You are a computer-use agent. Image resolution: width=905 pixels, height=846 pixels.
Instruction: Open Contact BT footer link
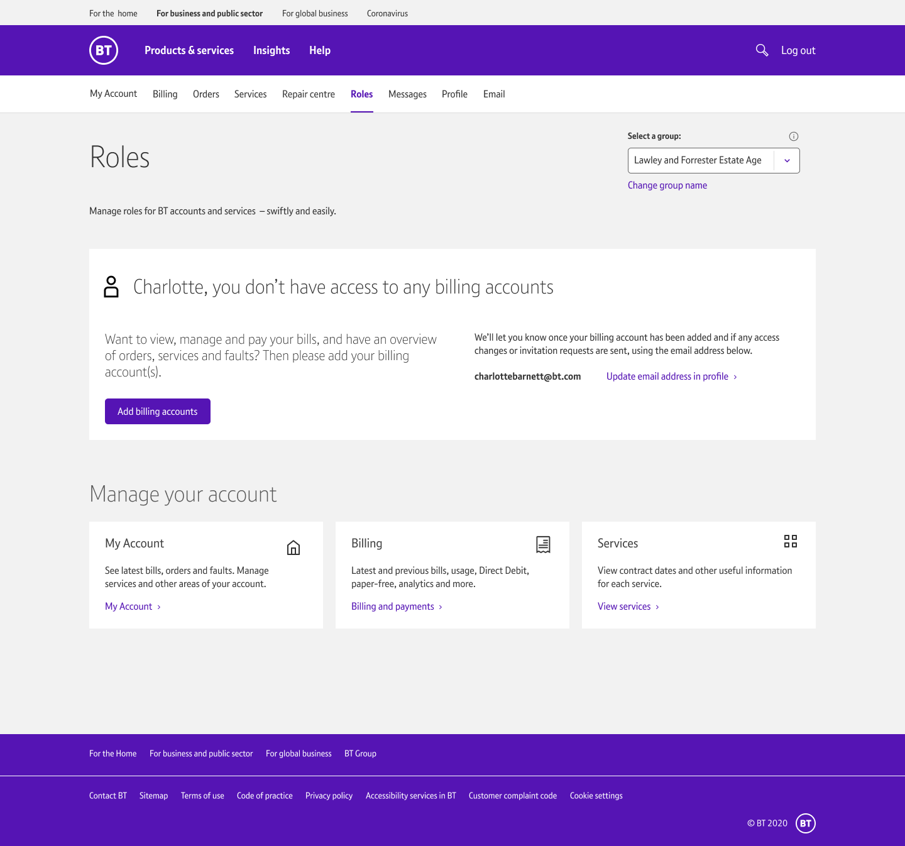tap(108, 796)
